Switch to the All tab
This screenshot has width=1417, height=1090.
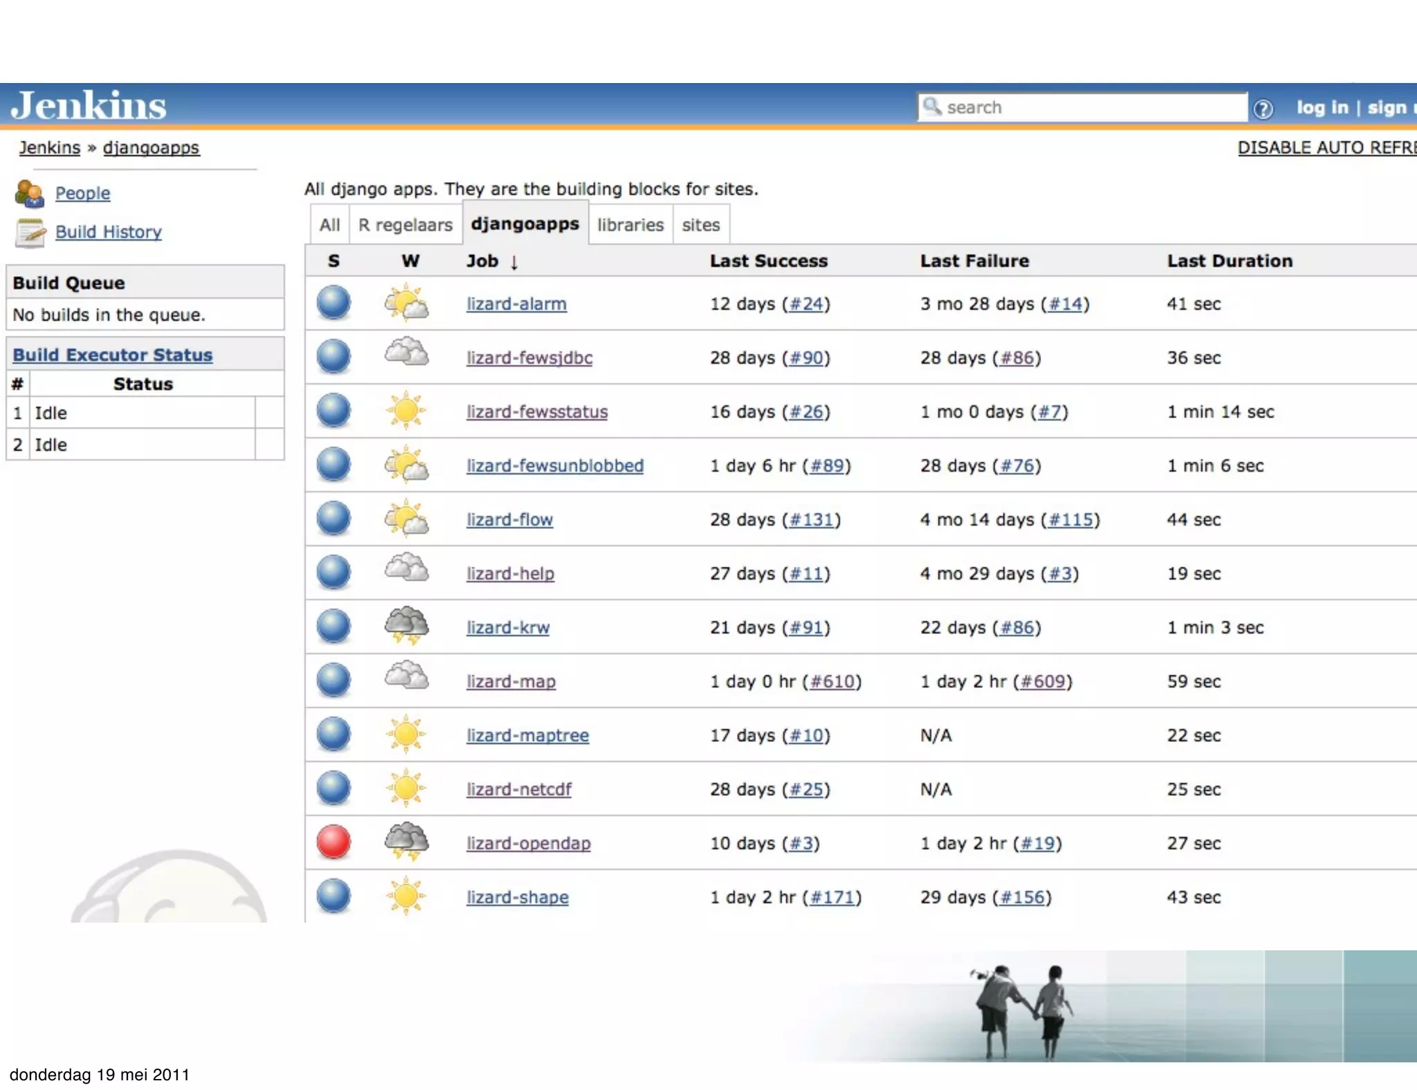pyautogui.click(x=330, y=225)
